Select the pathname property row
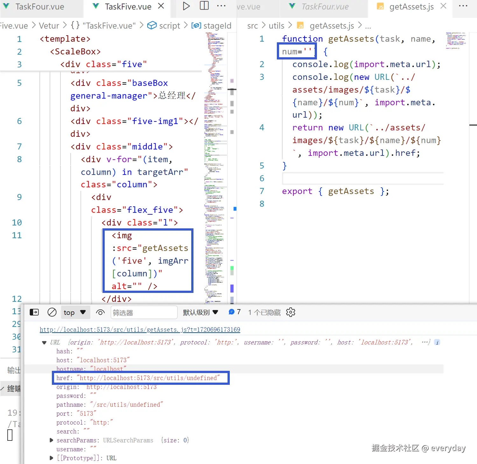This screenshot has width=477, height=464. (110, 405)
